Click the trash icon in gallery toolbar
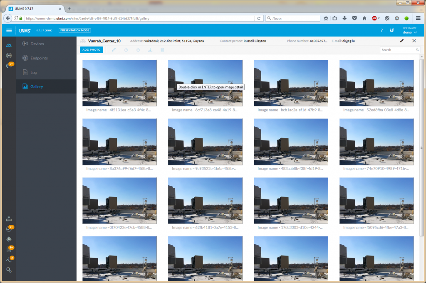 (x=162, y=50)
